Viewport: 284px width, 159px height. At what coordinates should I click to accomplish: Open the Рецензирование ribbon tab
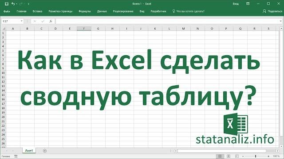coord(123,11)
